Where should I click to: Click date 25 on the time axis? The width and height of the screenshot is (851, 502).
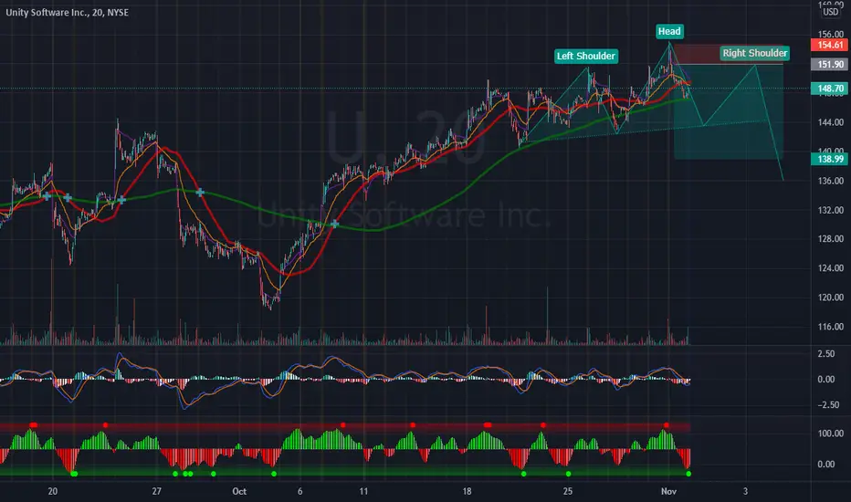[567, 491]
